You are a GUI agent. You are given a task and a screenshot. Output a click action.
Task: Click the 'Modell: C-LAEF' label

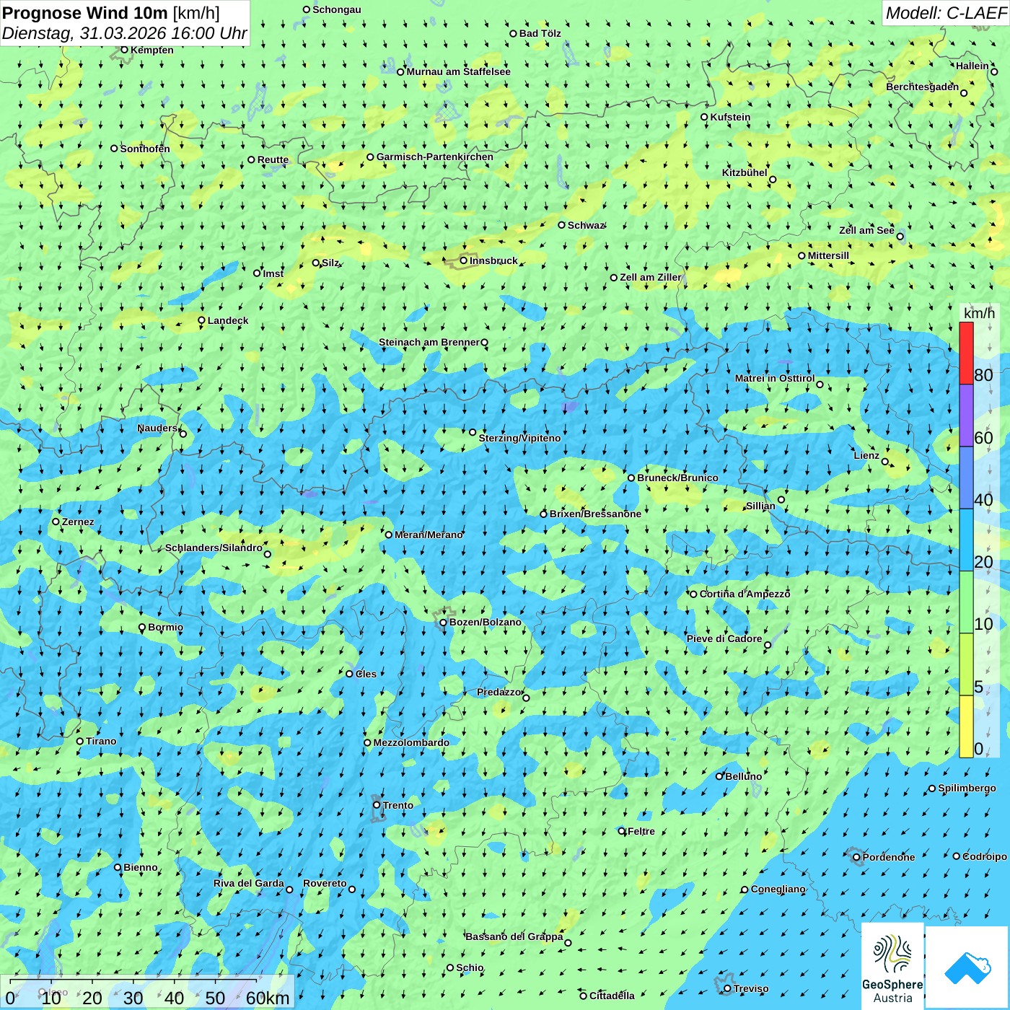coord(946,13)
